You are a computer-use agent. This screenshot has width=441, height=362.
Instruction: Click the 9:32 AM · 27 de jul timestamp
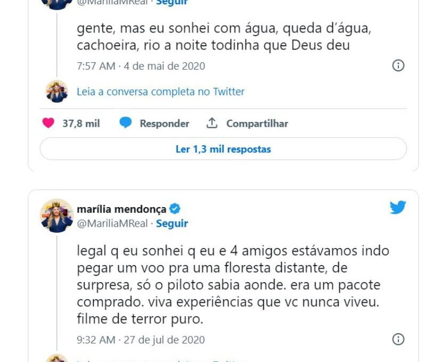[x=141, y=340]
